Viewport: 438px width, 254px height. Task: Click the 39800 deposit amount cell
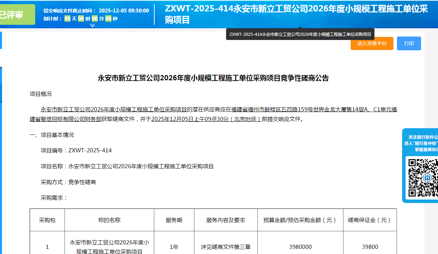point(370,247)
